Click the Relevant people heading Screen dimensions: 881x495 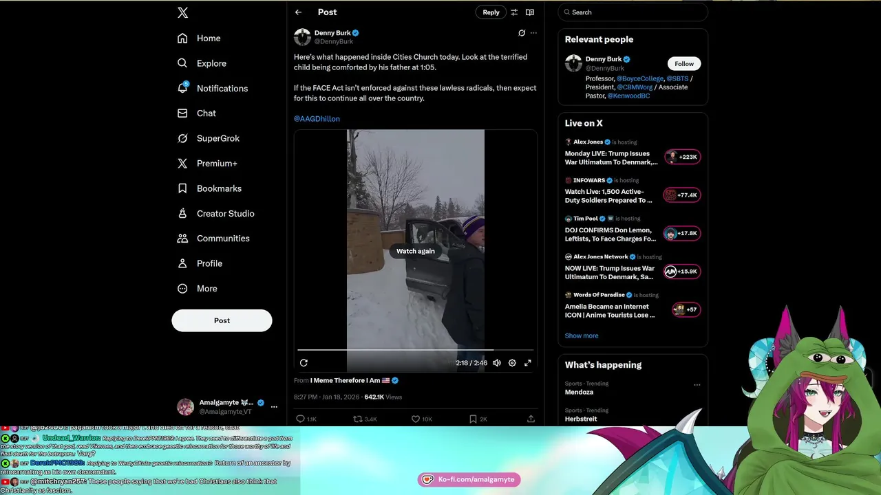coord(599,40)
